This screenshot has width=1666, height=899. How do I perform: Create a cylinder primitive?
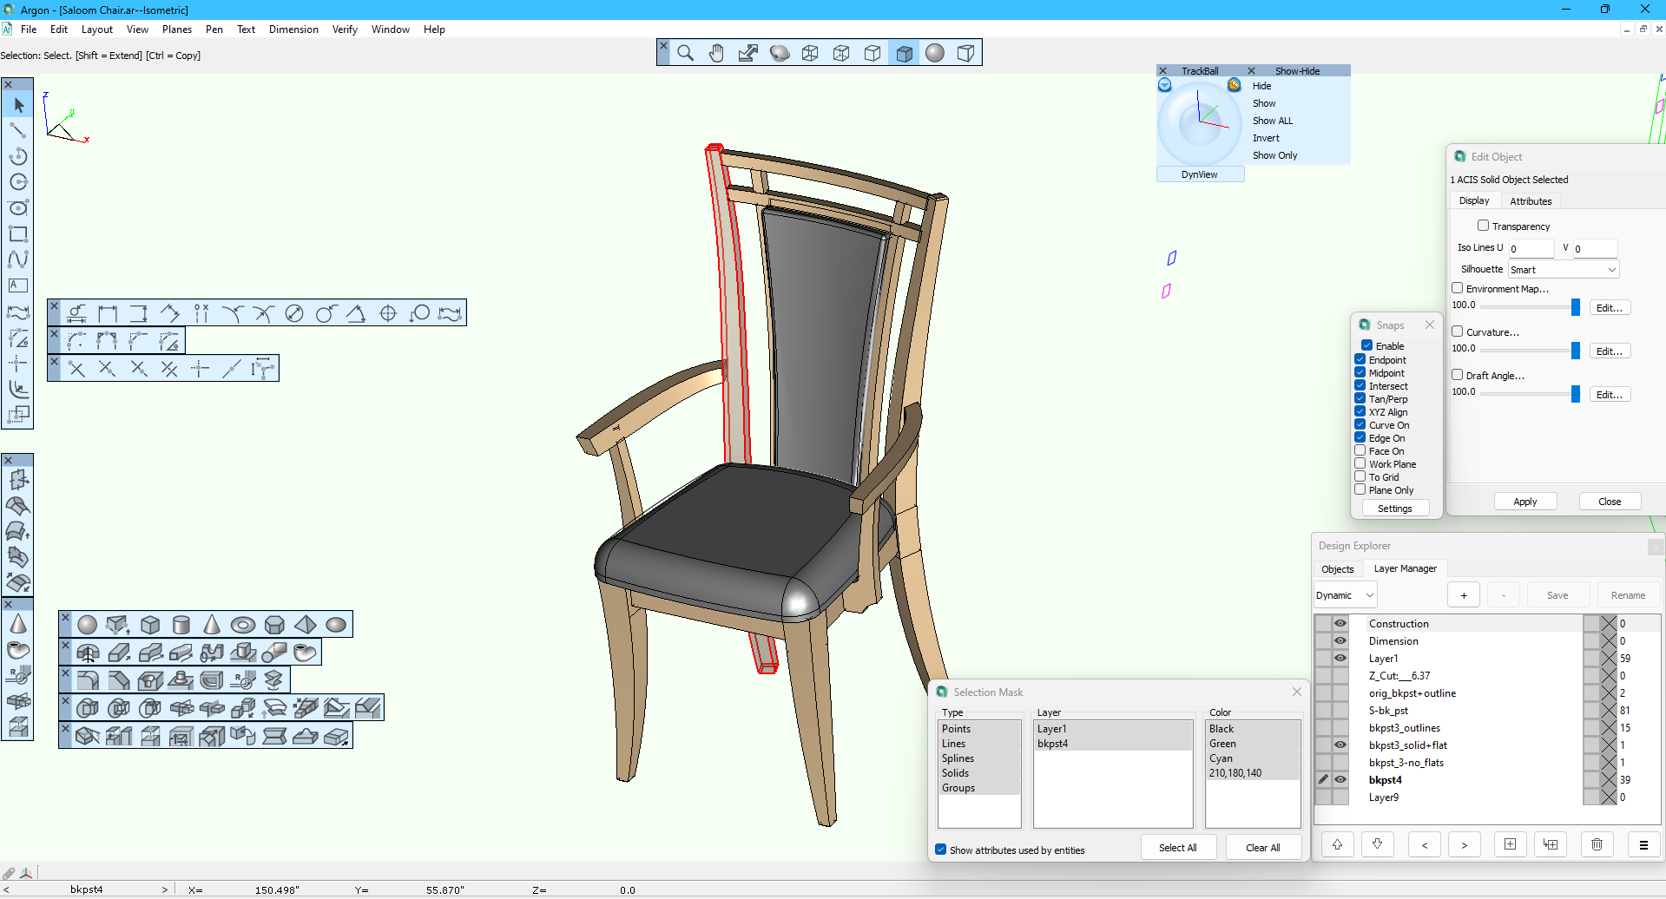(x=181, y=625)
